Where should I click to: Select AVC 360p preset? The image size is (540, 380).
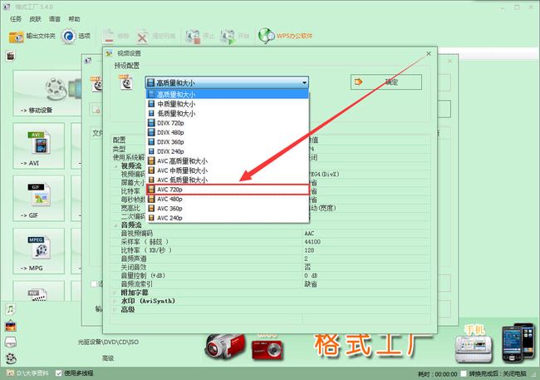click(x=228, y=208)
